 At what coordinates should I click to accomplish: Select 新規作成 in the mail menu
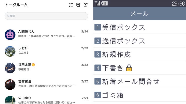tap(139, 54)
